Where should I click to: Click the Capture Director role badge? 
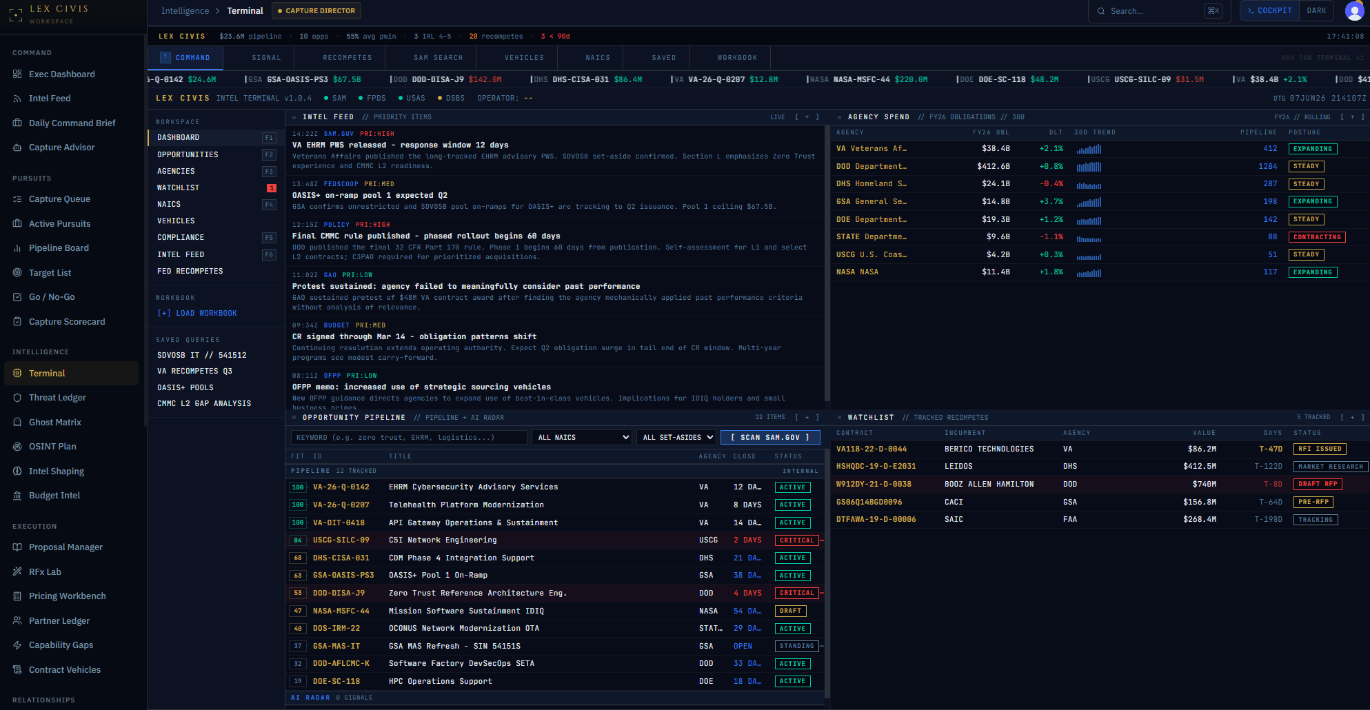pos(316,11)
